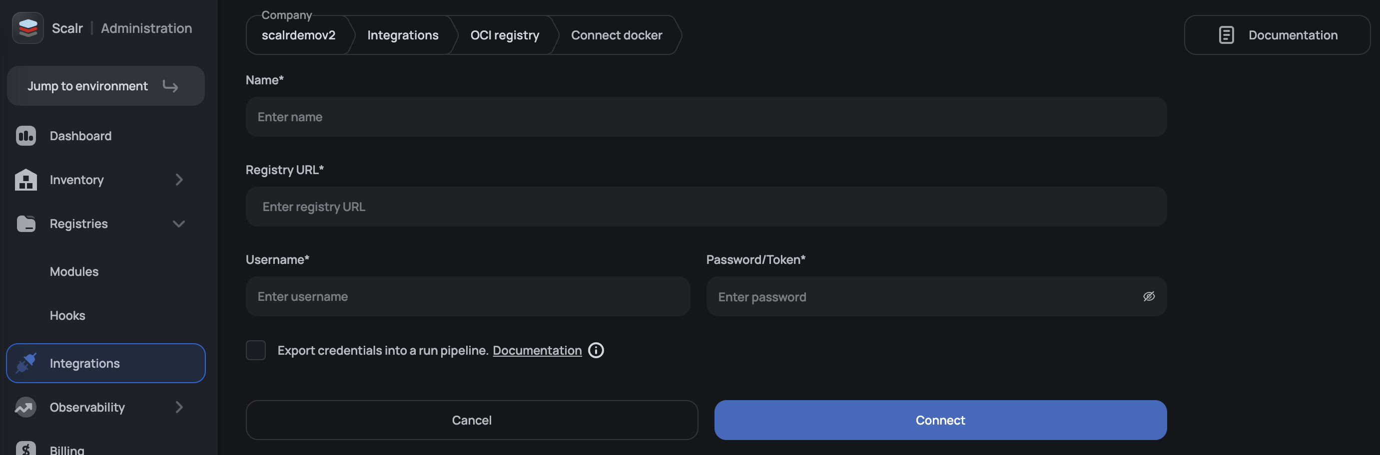Focus the Registry URL input field
Screen dimensions: 1380x455
[x=705, y=207]
